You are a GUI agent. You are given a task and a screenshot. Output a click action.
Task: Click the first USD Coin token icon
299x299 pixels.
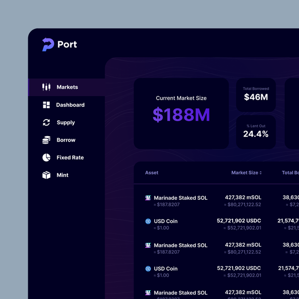(148, 221)
